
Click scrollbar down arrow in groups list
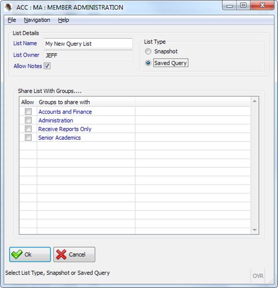(x=255, y=230)
